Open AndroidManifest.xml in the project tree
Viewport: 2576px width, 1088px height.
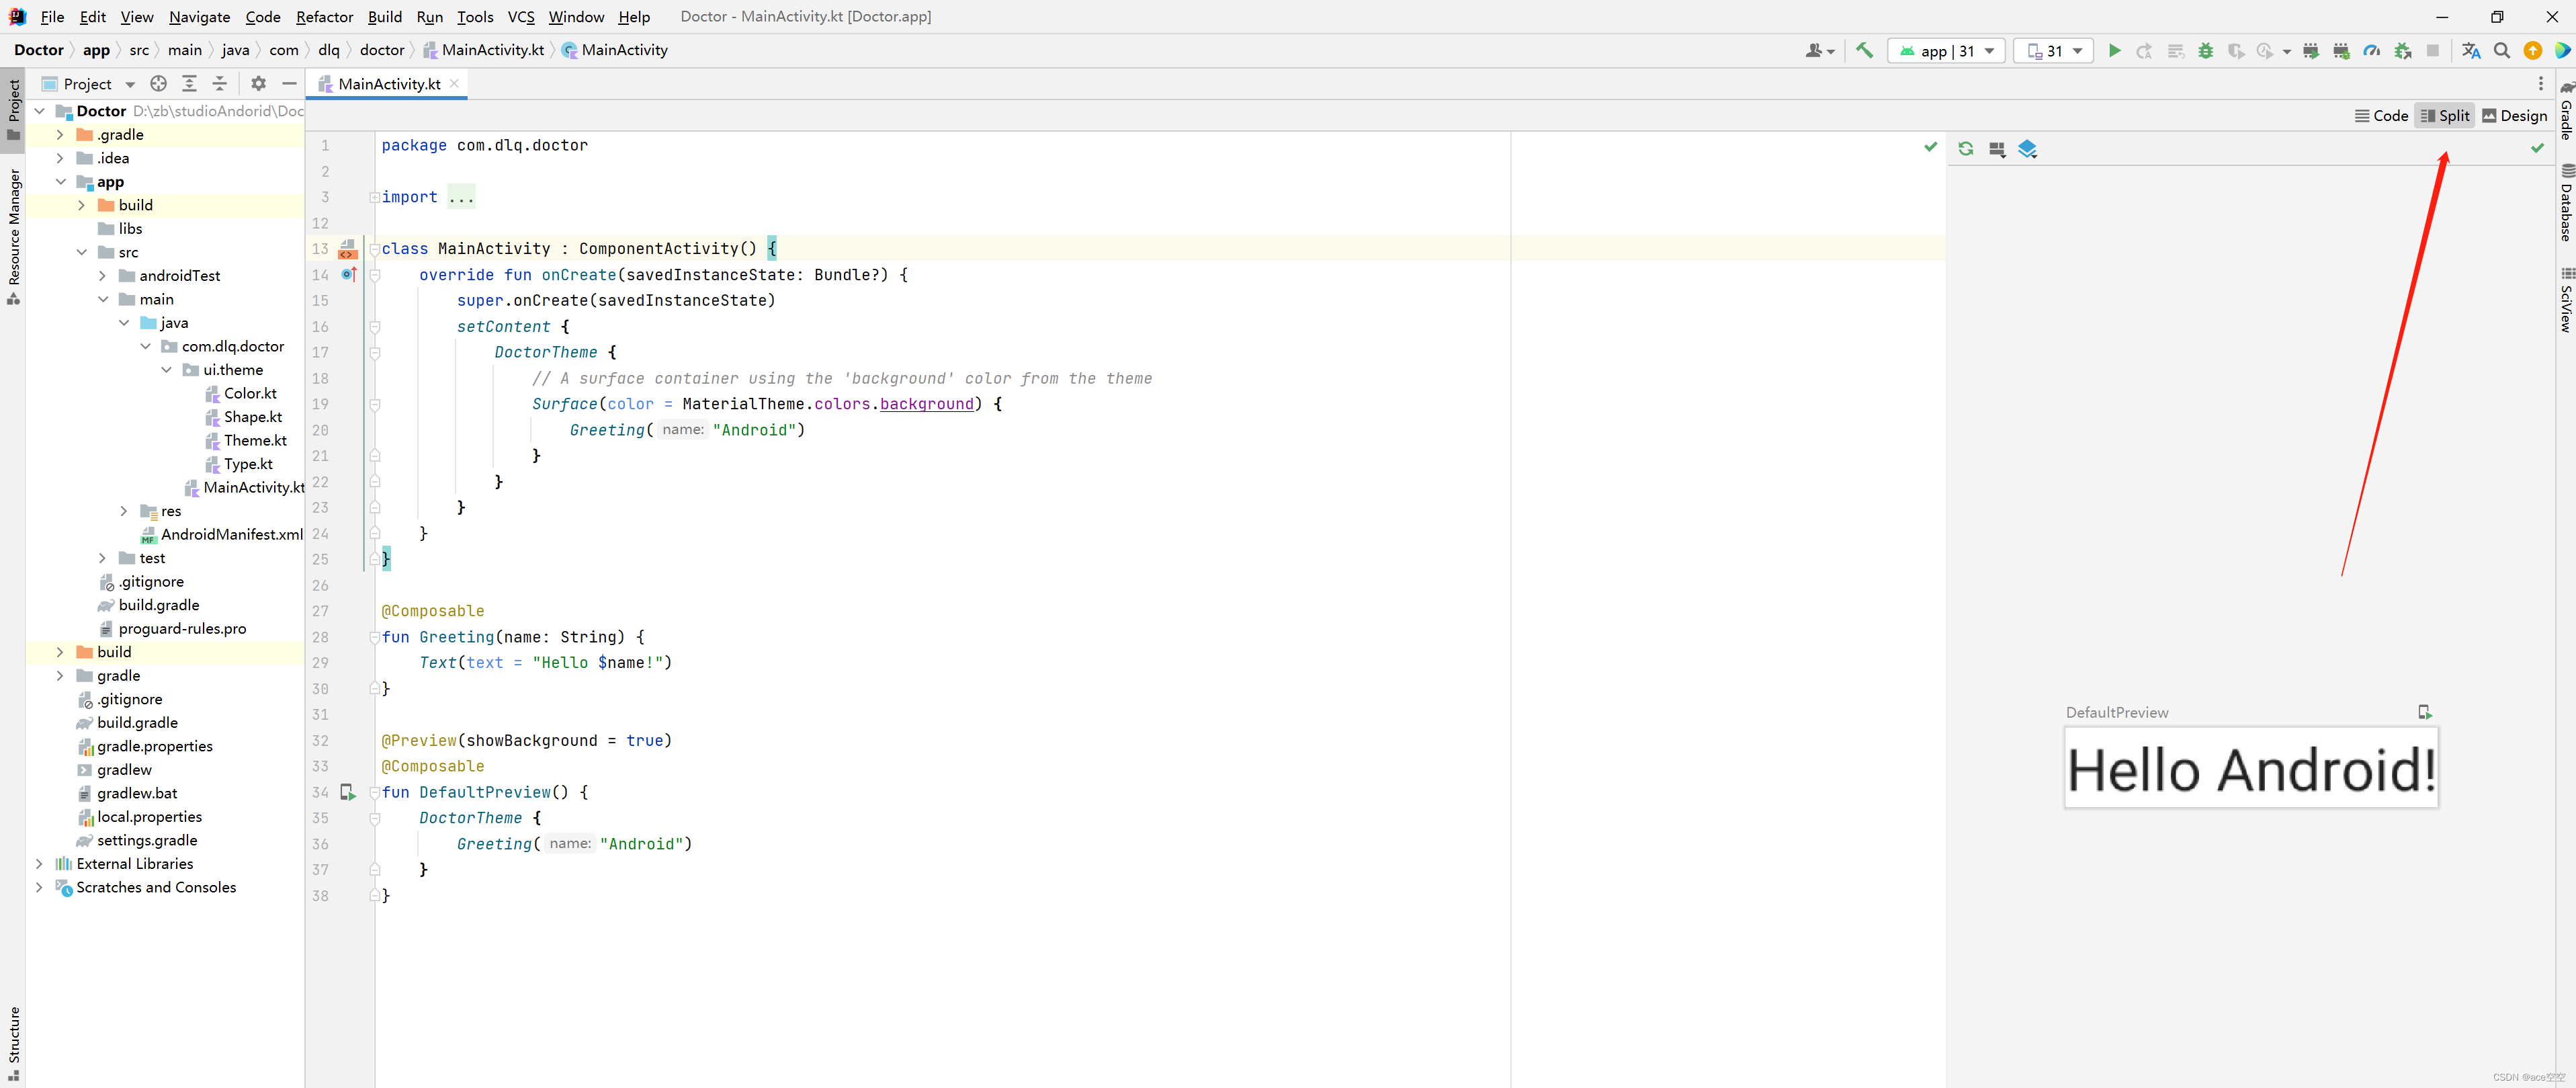231,534
